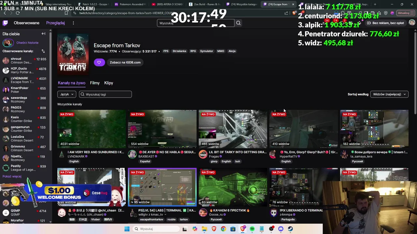Open Google Chrome from the taskbar
This screenshot has height=234, width=417.
[x=223, y=229]
